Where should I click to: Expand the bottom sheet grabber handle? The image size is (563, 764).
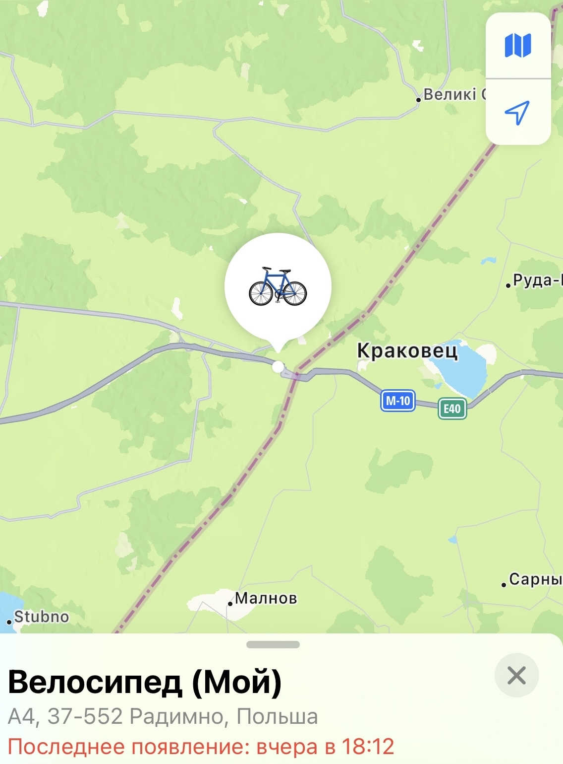[x=273, y=644]
